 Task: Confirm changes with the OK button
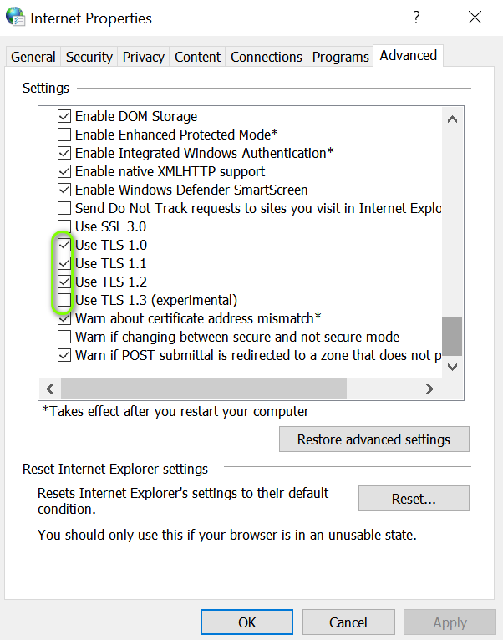(x=247, y=622)
